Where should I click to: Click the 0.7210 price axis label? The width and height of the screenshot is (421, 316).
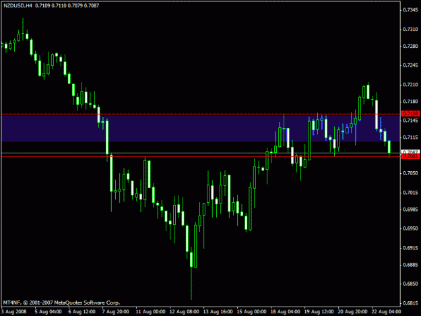410,85
